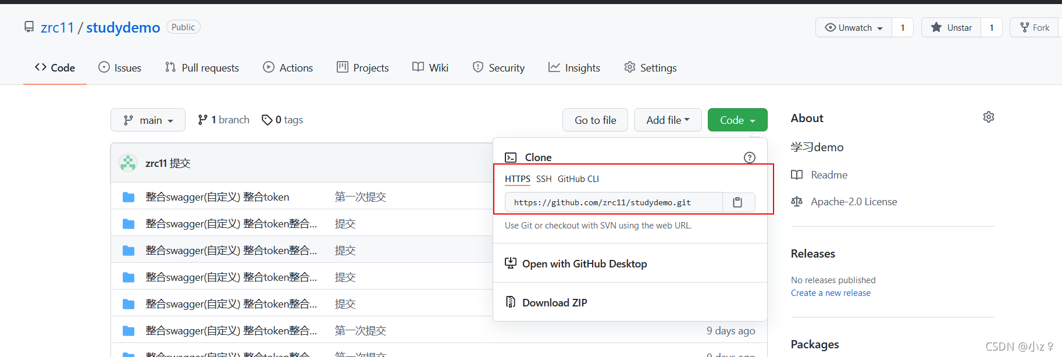
Task: Select the HTTPS clone option
Action: coord(518,179)
